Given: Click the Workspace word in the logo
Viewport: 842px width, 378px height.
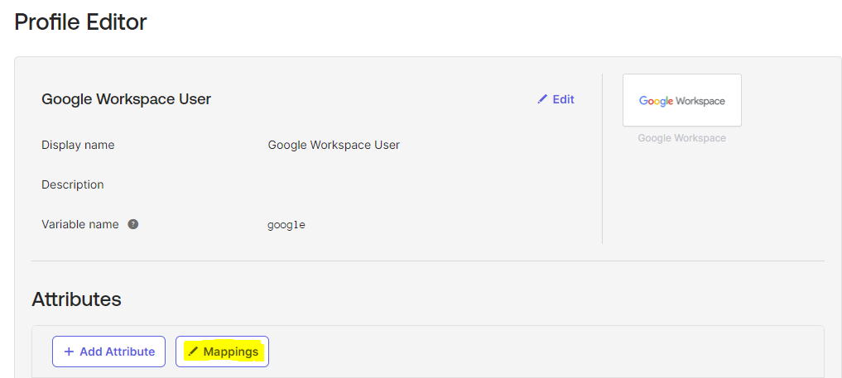Looking at the screenshot, I should pyautogui.click(x=700, y=101).
